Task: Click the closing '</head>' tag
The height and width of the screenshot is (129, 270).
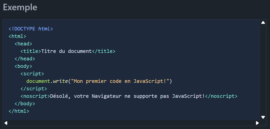Action: [25, 59]
